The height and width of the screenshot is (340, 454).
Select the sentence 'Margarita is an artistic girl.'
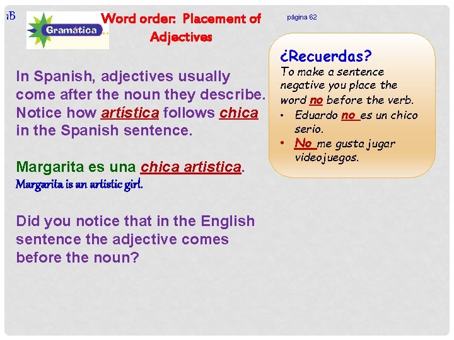point(79,184)
